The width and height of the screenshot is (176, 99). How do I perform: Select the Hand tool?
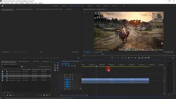(55, 70)
